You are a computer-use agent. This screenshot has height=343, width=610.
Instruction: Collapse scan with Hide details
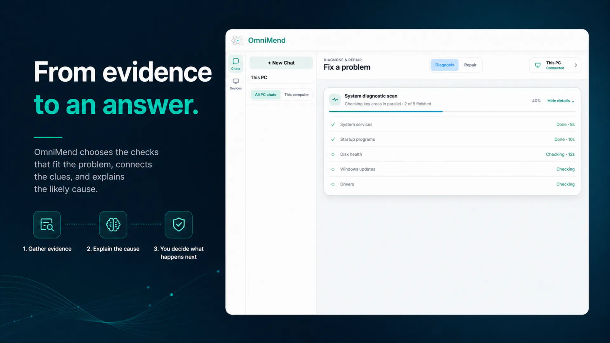(x=561, y=101)
